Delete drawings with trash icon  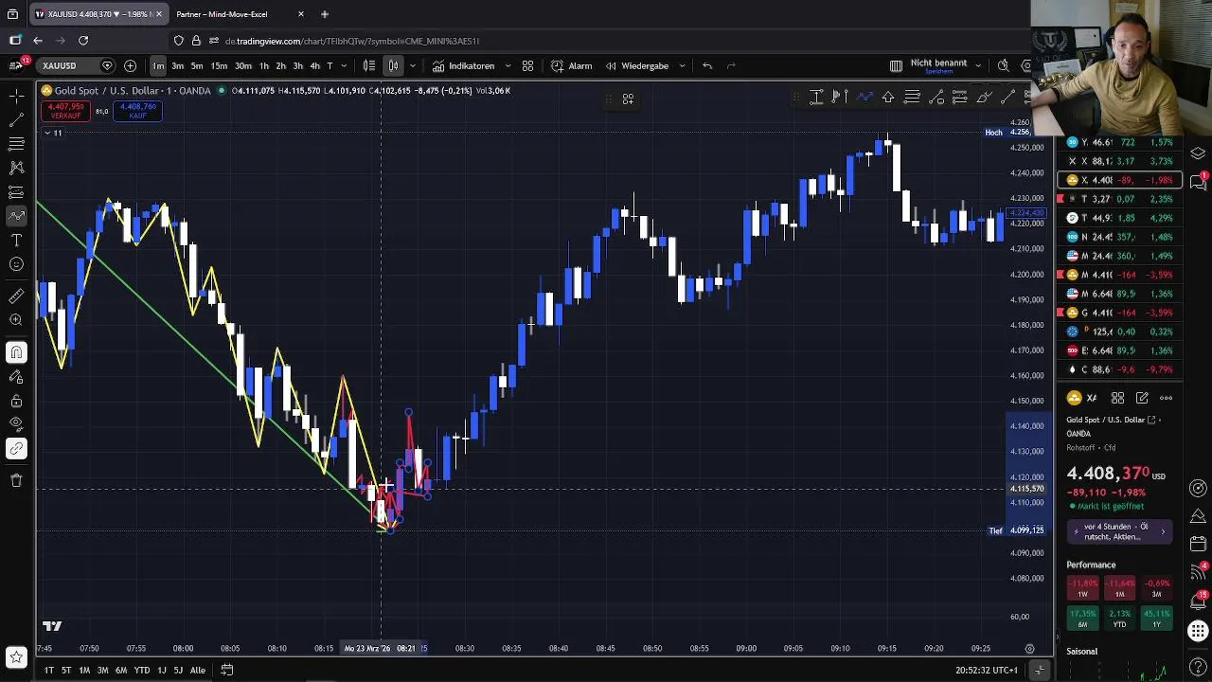click(16, 480)
